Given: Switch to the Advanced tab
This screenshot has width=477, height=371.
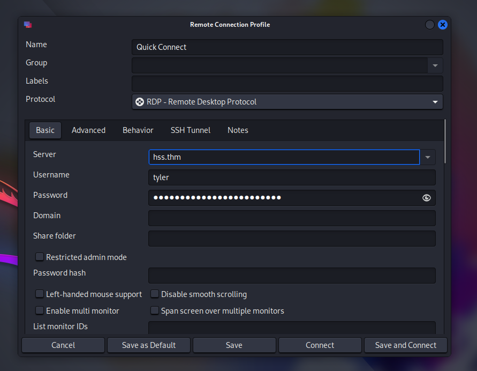Looking at the screenshot, I should (88, 130).
